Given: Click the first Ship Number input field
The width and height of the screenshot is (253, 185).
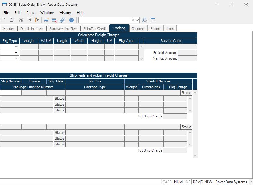Looking at the screenshot, I should (11, 93).
